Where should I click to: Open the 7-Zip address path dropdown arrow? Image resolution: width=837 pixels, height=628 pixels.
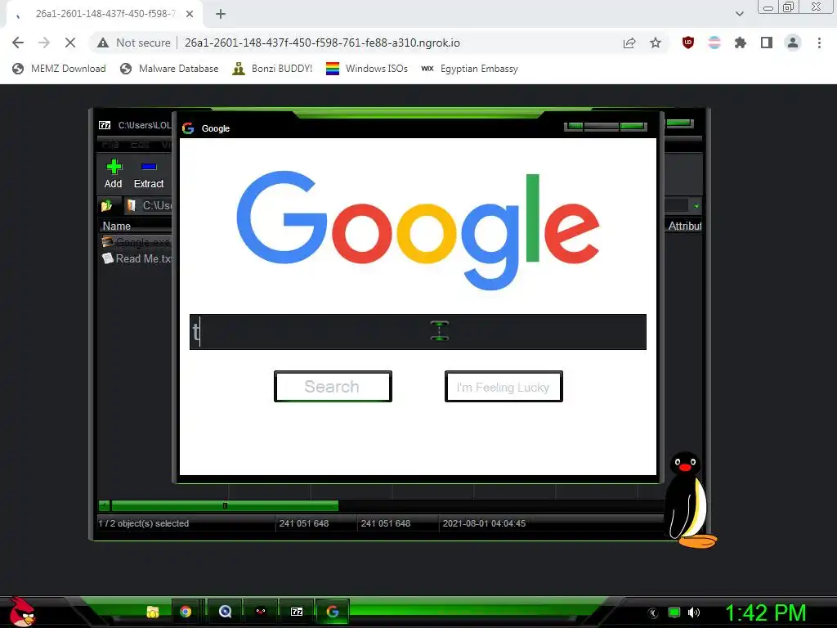pos(696,206)
